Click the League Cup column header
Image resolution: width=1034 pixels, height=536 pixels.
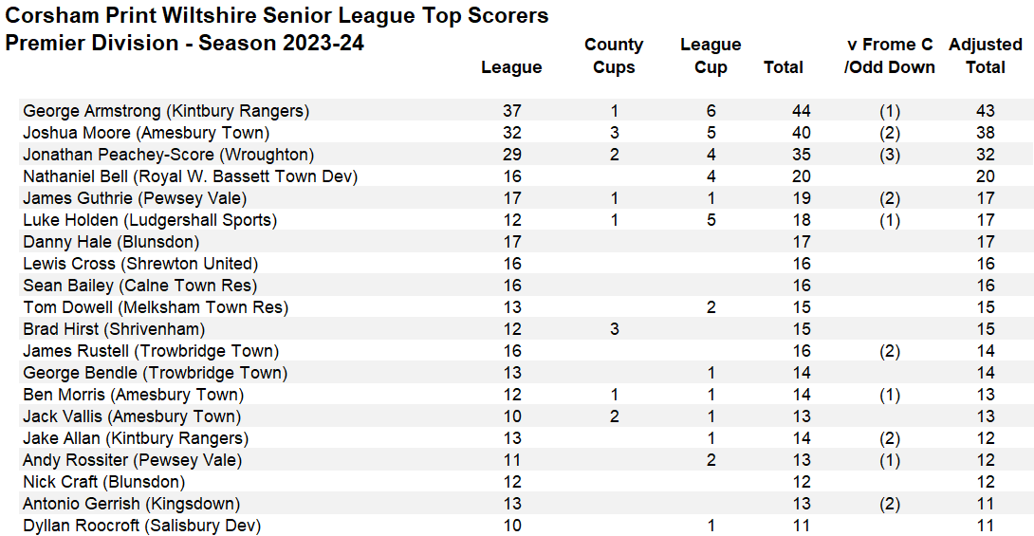click(x=711, y=56)
